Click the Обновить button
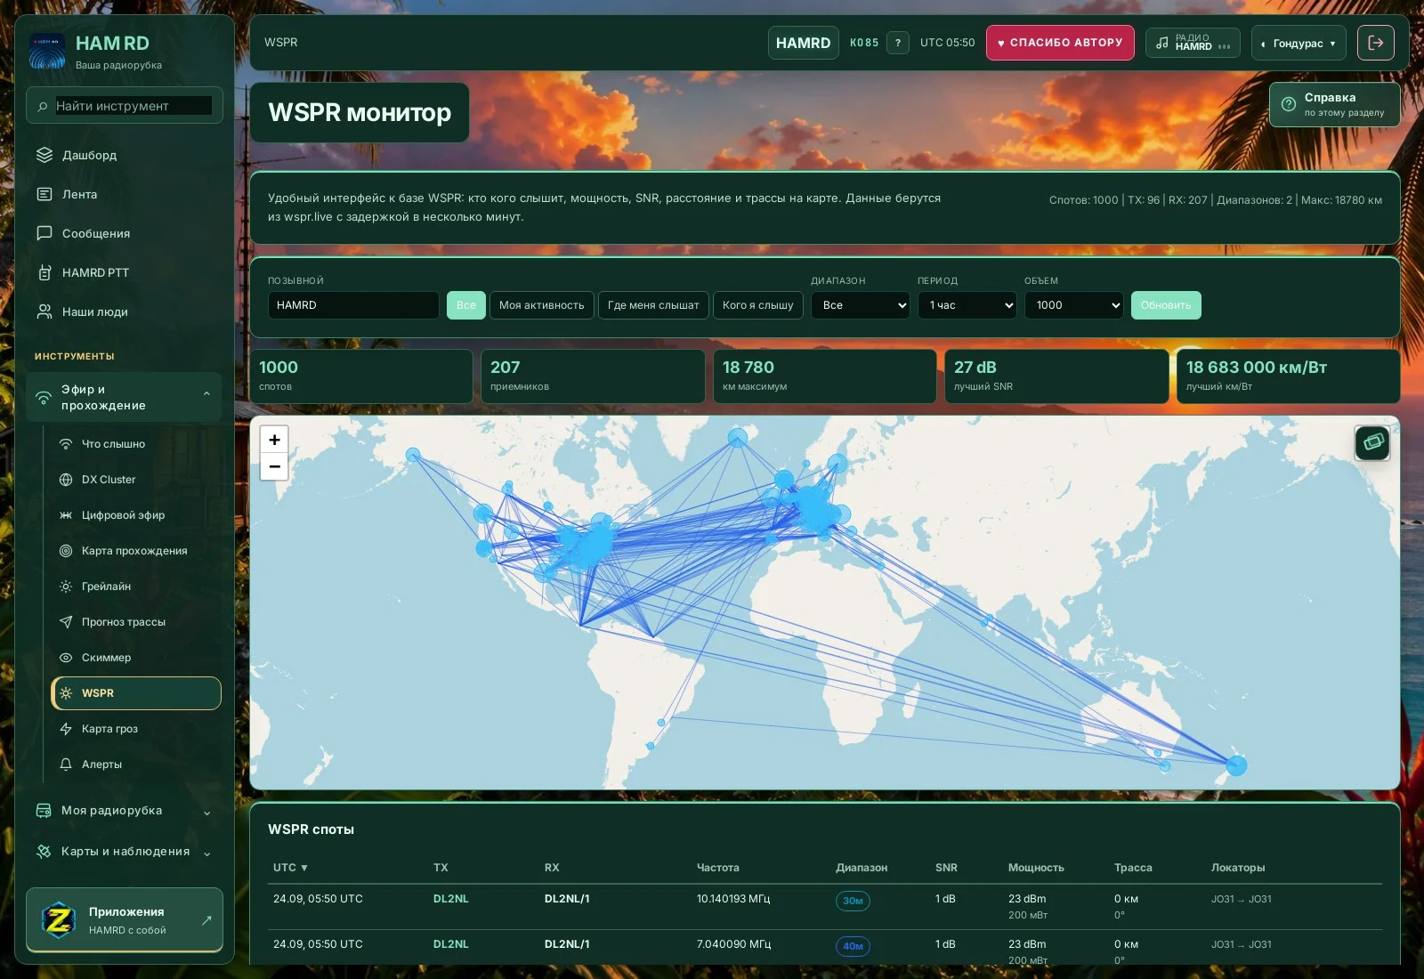This screenshot has width=1424, height=979. 1166,305
